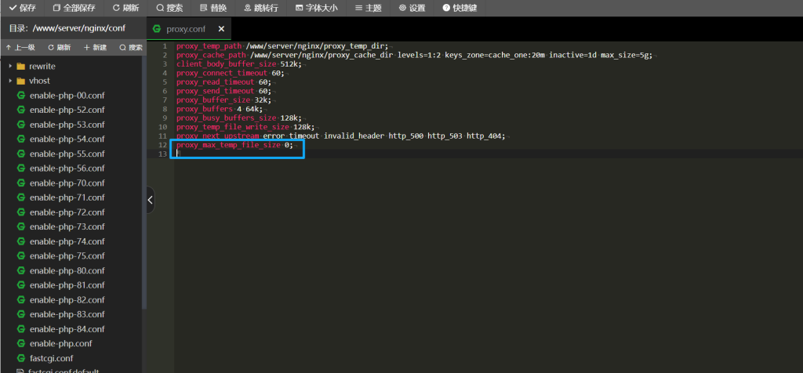The height and width of the screenshot is (373, 803).
Task: Click the Save (保存) toolbar button
Action: click(22, 8)
